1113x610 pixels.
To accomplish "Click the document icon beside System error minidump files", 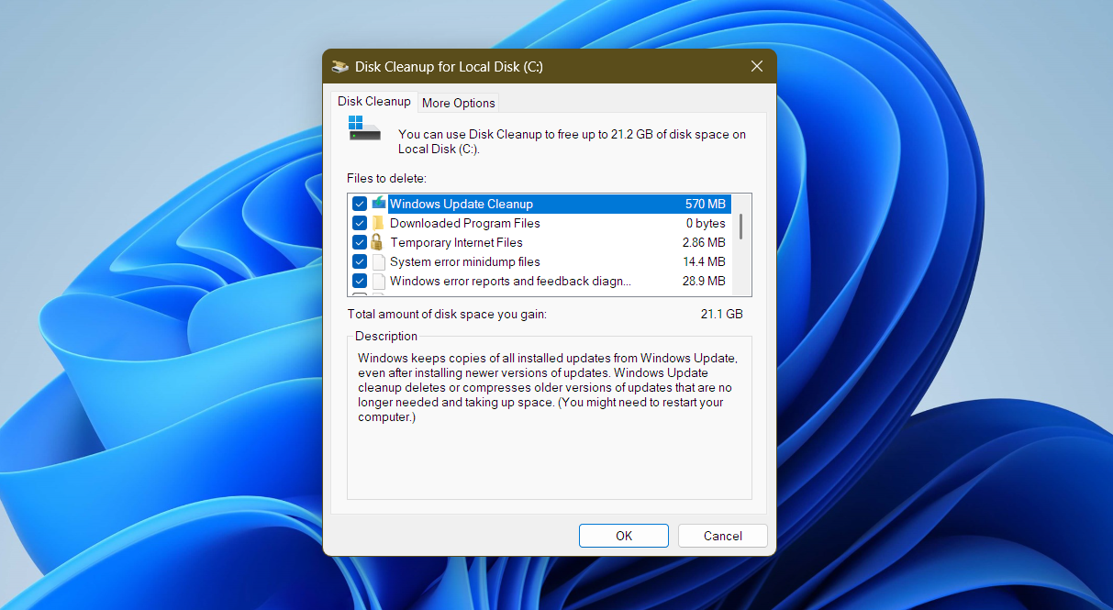I will coord(378,261).
